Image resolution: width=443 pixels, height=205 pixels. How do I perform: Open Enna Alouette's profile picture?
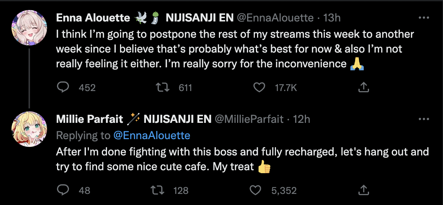[x=29, y=27]
